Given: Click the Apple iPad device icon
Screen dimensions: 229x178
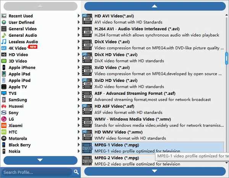Looking at the screenshot, I should coord(4,74).
